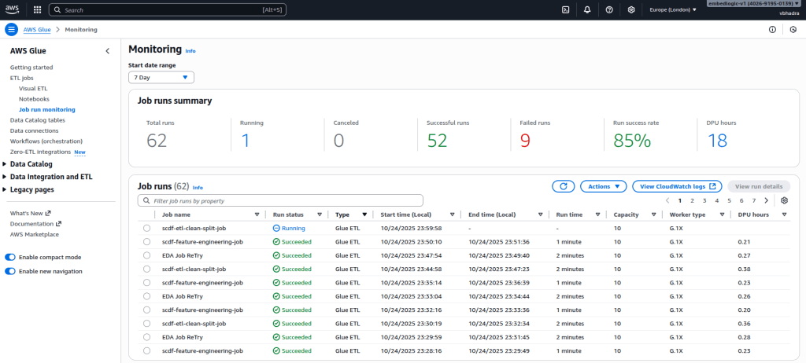Image resolution: width=806 pixels, height=363 pixels.
Task: Open the notifications bell
Action: click(x=587, y=9)
